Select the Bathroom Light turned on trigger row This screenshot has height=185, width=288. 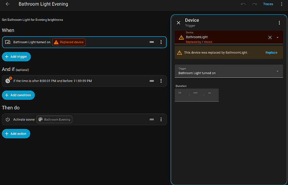[84, 42]
